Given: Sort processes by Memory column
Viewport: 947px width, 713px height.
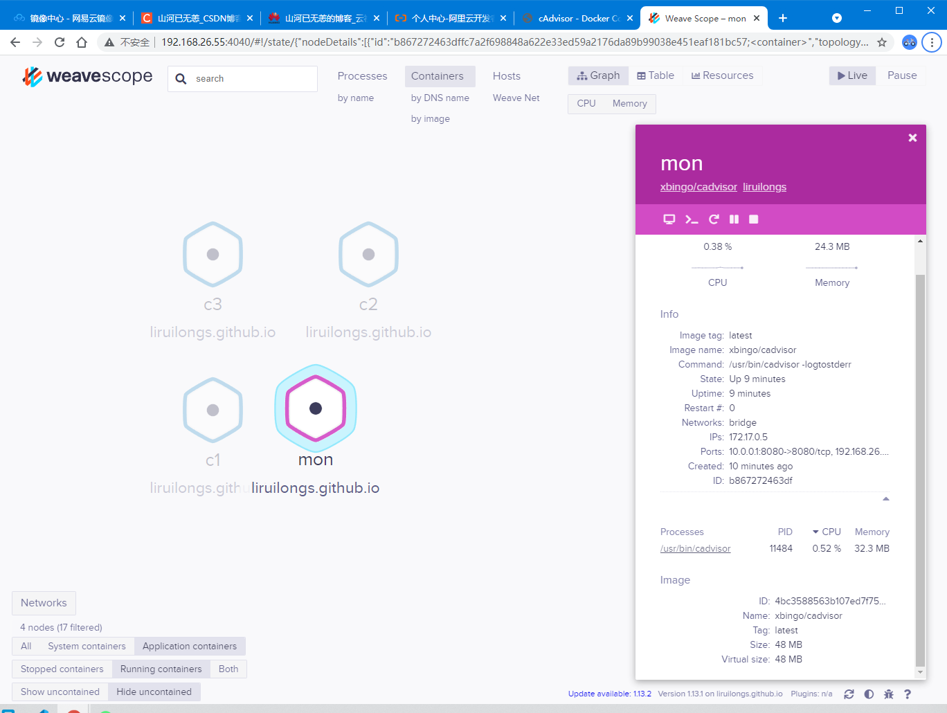Looking at the screenshot, I should (x=872, y=532).
